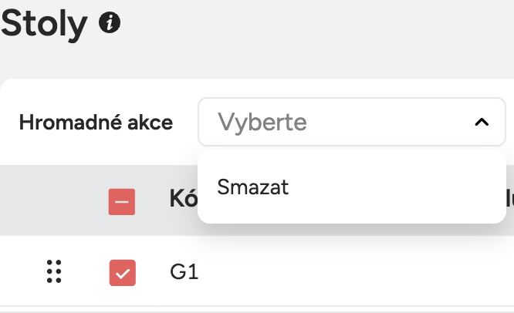
Task: Click the Vyberte placeholder text
Action: click(262, 122)
